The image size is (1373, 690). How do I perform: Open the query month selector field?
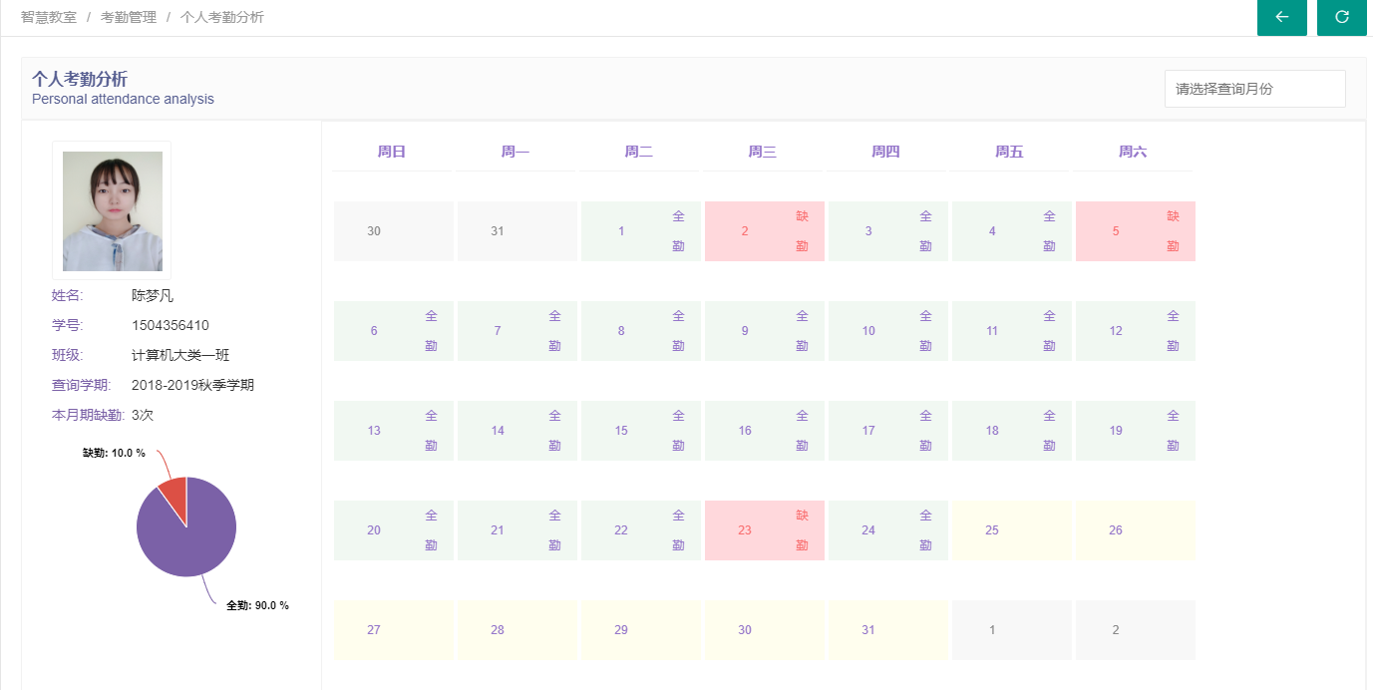(x=1255, y=89)
